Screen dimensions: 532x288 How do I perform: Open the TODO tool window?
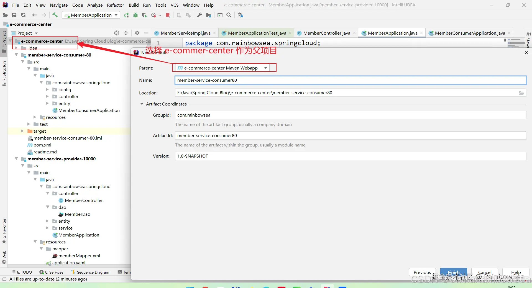point(22,272)
